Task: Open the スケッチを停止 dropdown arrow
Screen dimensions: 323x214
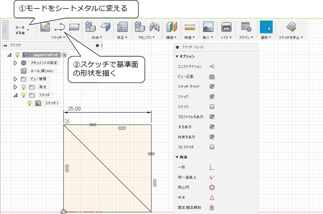Action: 302,37
